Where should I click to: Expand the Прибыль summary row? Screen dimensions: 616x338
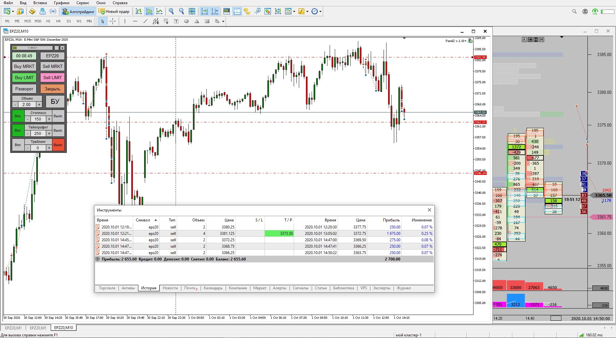tap(98, 259)
